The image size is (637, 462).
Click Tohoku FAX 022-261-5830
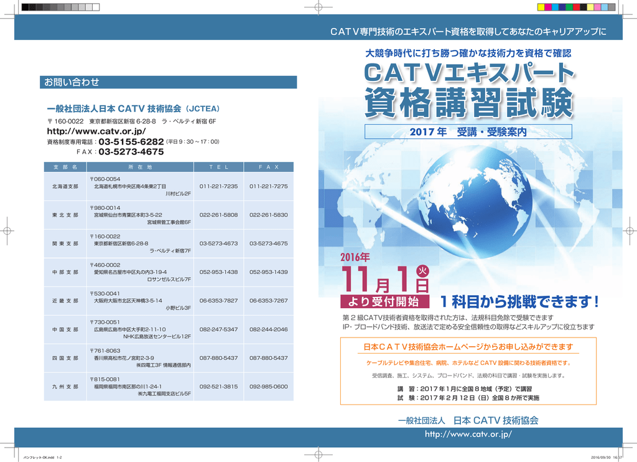(269, 215)
